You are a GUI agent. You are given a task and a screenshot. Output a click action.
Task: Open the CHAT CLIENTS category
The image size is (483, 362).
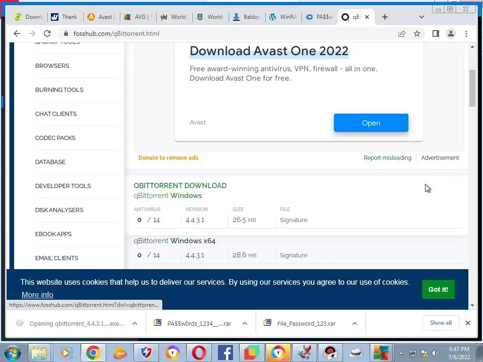56,114
